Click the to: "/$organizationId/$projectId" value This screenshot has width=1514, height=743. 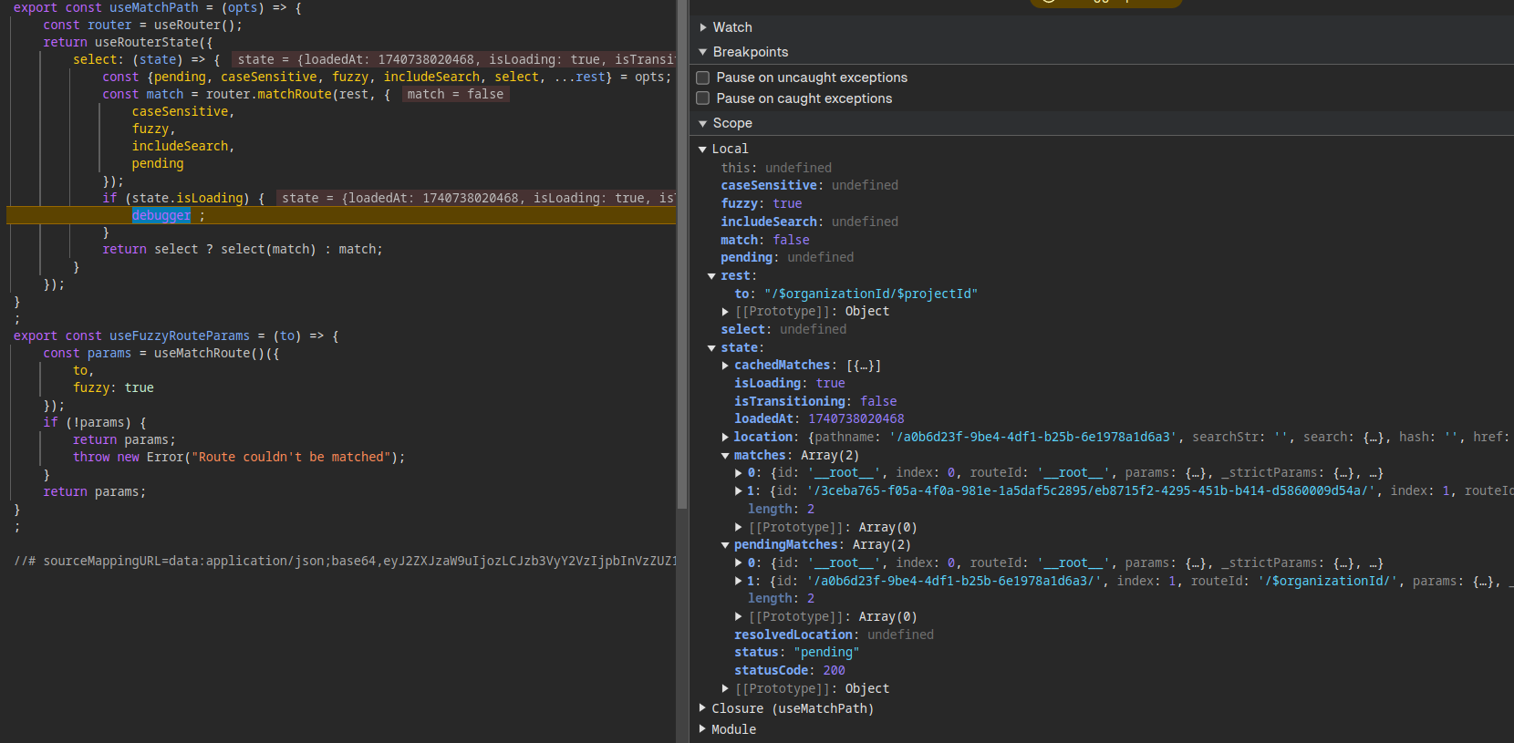click(871, 294)
